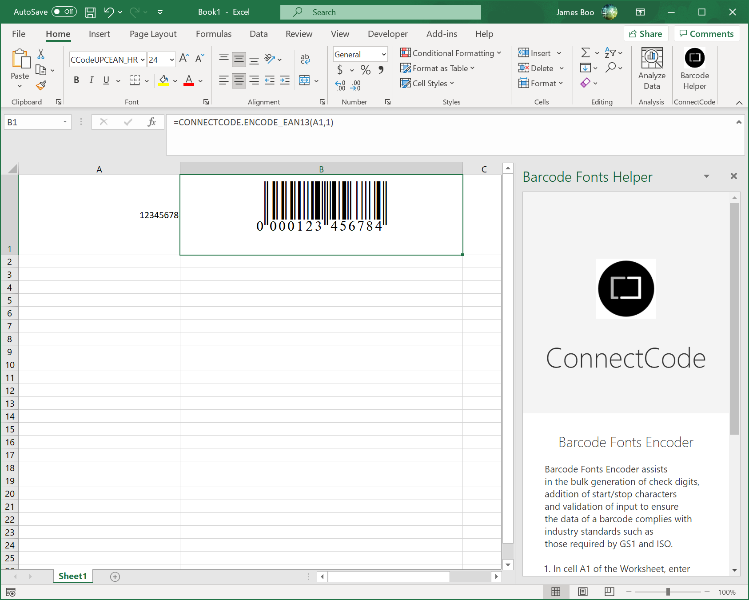
Task: Add a new sheet with plus icon
Action: pyautogui.click(x=115, y=577)
